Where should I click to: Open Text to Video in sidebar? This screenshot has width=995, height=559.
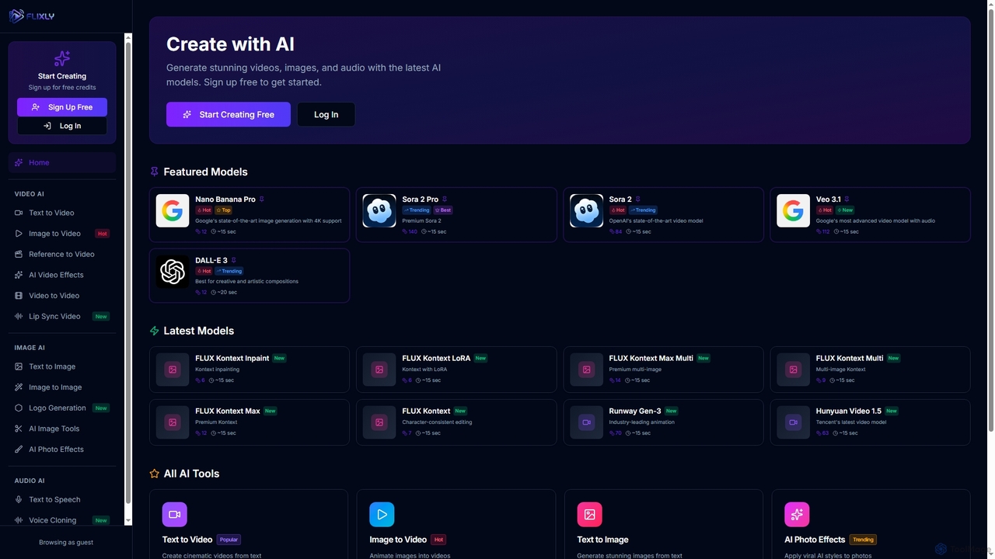(x=62, y=213)
